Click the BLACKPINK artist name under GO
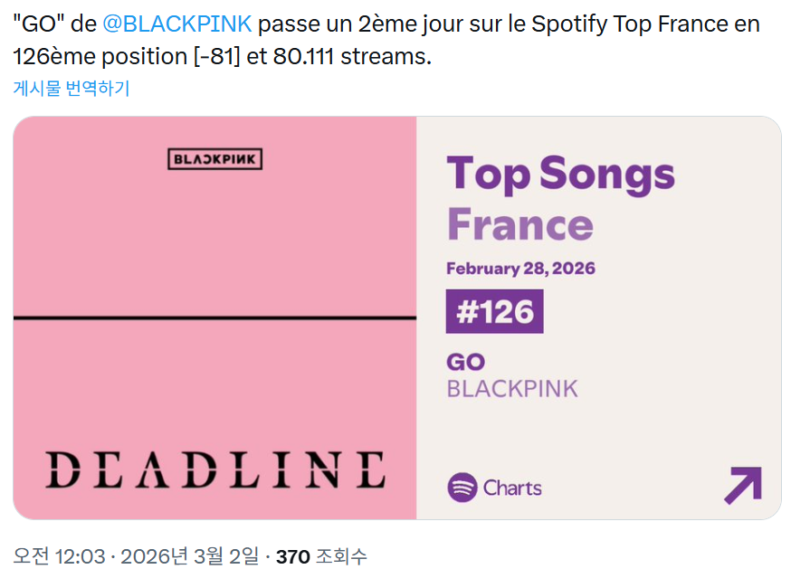 (512, 389)
